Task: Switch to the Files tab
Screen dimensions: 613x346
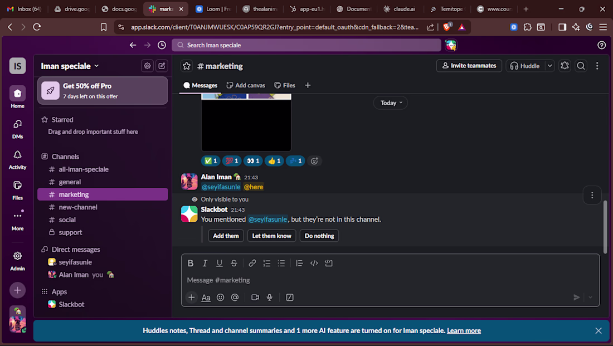Action: coord(285,85)
